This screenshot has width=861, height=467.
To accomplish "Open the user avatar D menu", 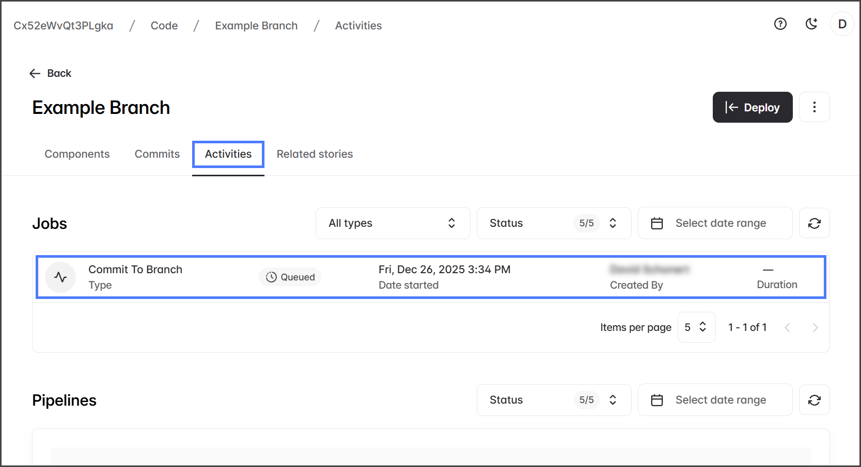I will [842, 24].
